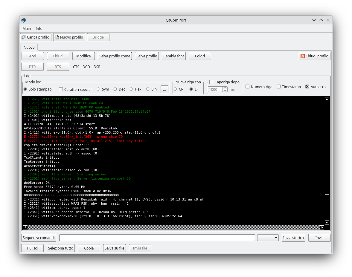Image resolution: width=352 pixels, height=277 pixels.
Task: Click the RTS signal button
Action: [x=58, y=67]
